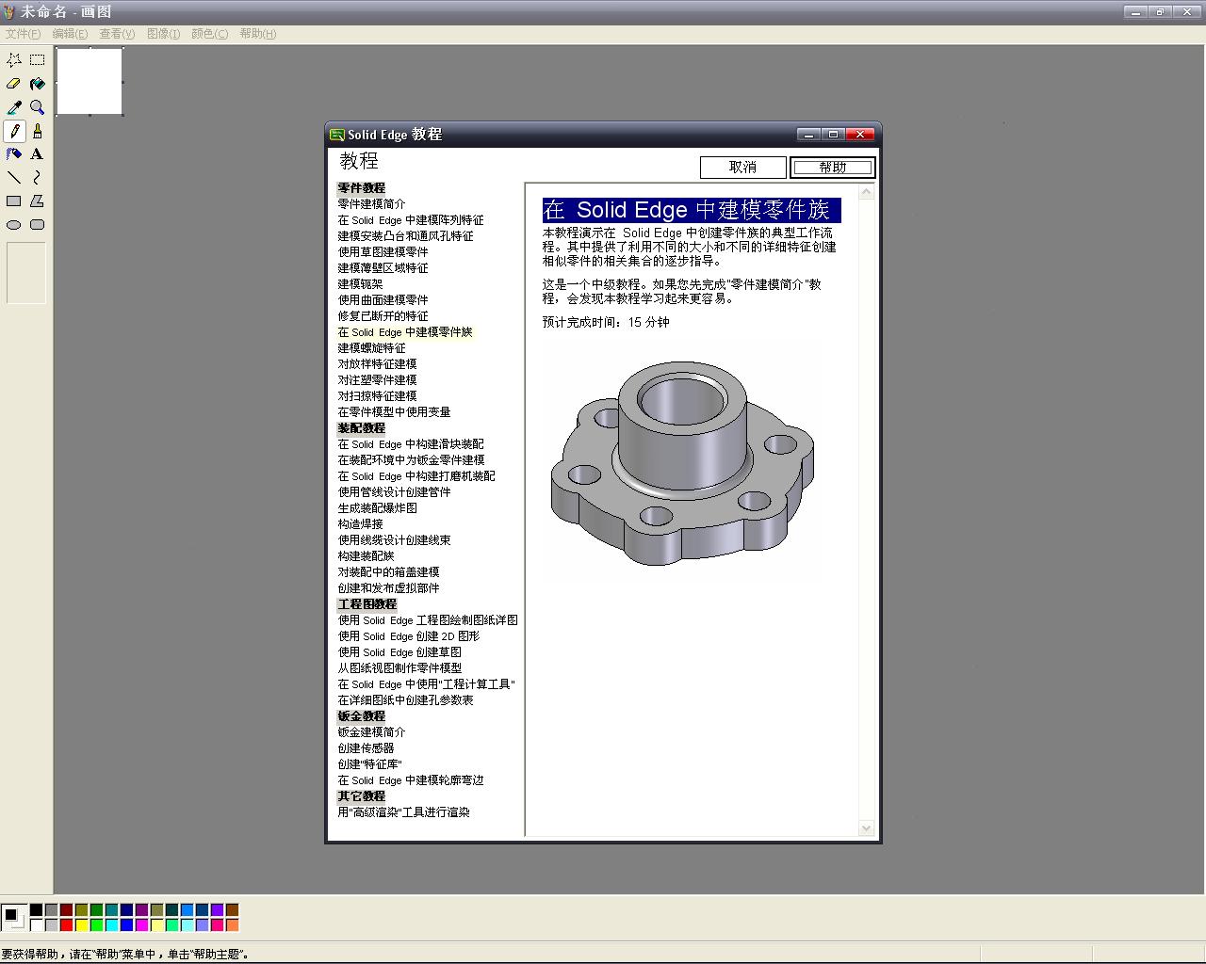The image size is (1206, 964).
Task: Select the straight Line tool
Action: pos(14,178)
